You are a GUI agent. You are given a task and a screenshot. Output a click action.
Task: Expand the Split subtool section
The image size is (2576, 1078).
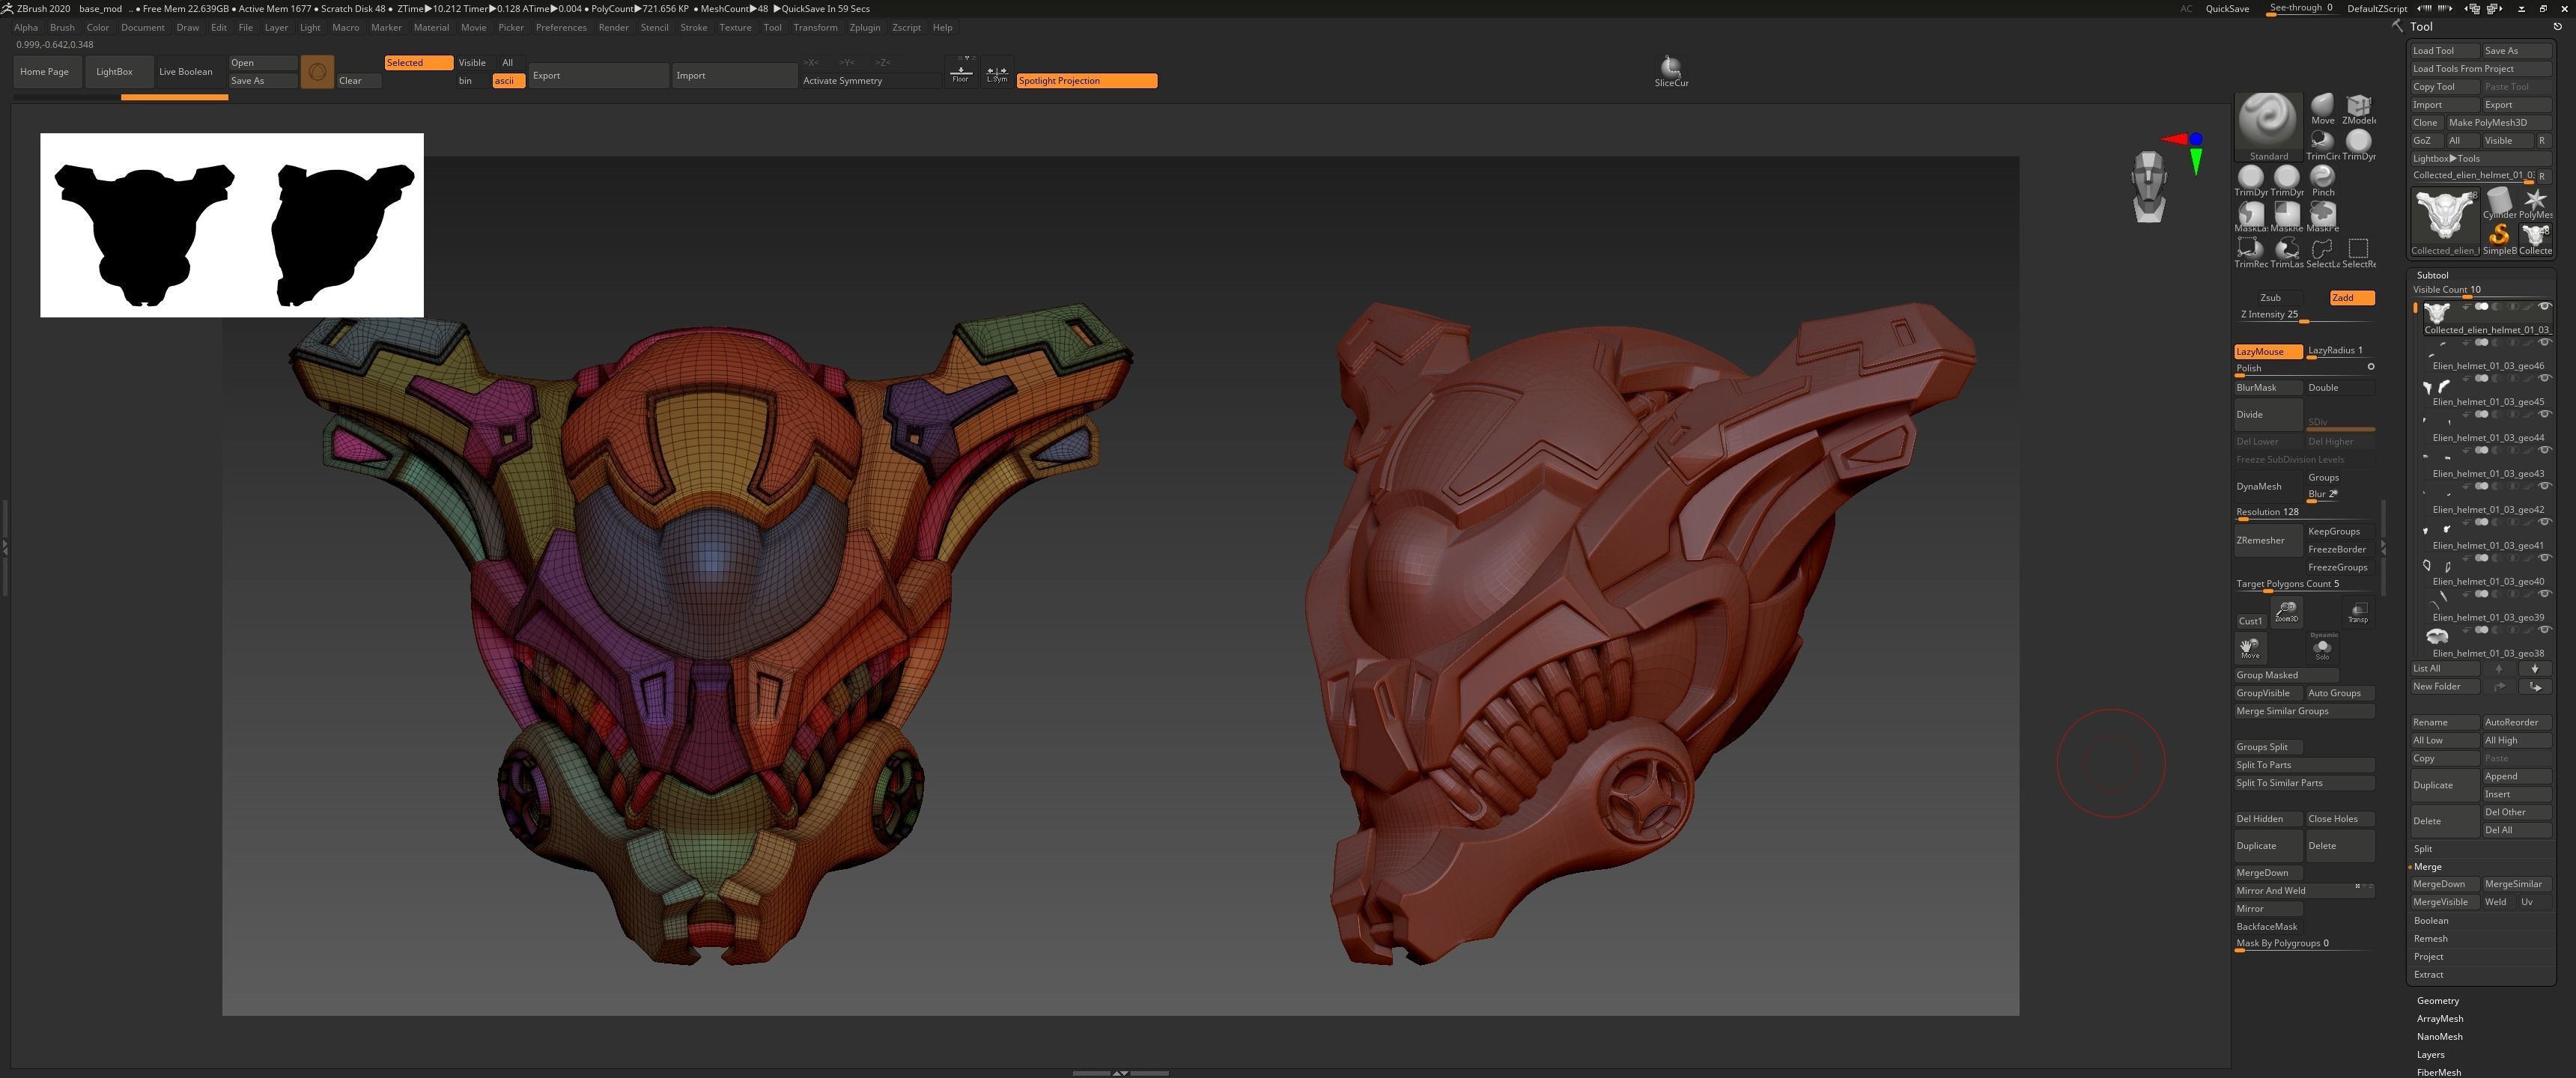click(2423, 848)
